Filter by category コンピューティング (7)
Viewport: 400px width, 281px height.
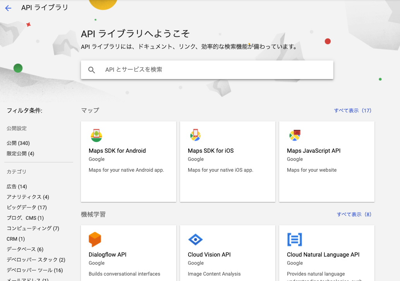click(x=33, y=228)
